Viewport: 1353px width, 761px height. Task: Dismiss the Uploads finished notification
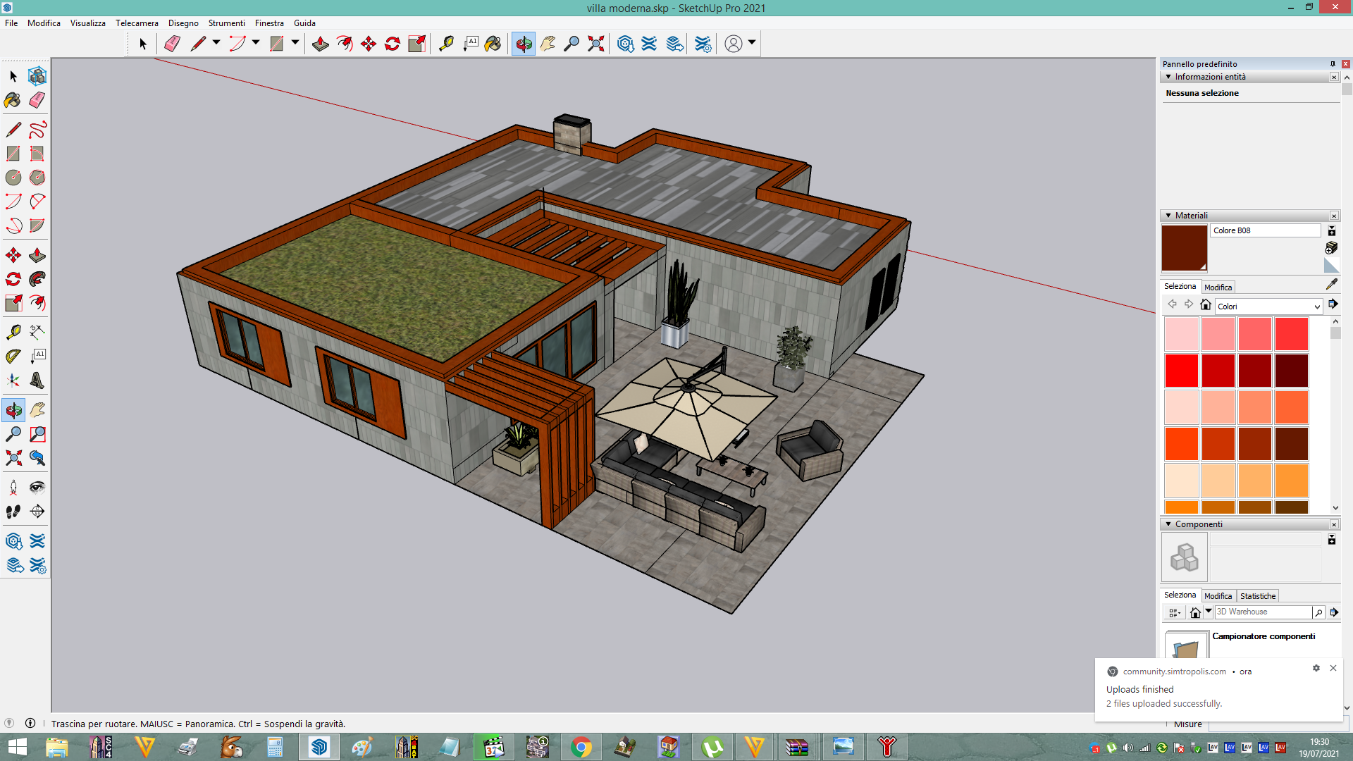coord(1333,668)
